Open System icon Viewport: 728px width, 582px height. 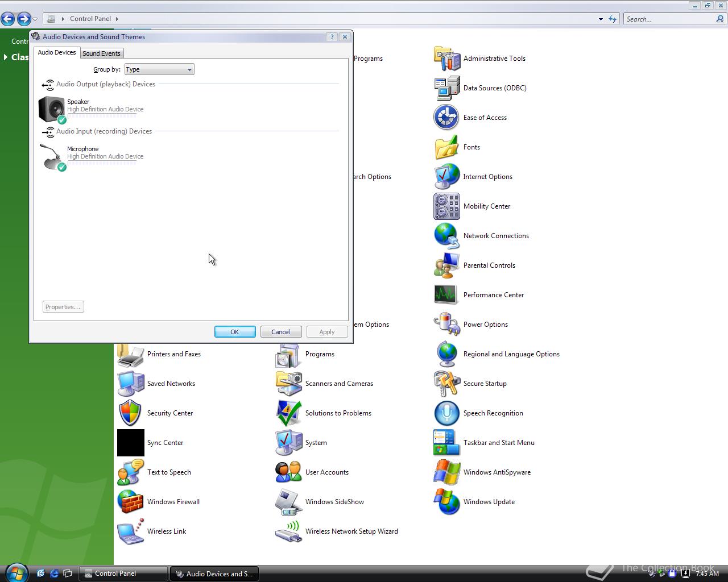[x=288, y=443]
